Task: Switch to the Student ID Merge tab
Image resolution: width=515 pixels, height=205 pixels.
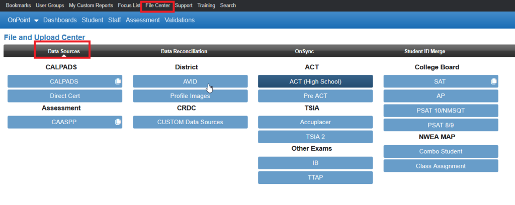Action: click(424, 51)
